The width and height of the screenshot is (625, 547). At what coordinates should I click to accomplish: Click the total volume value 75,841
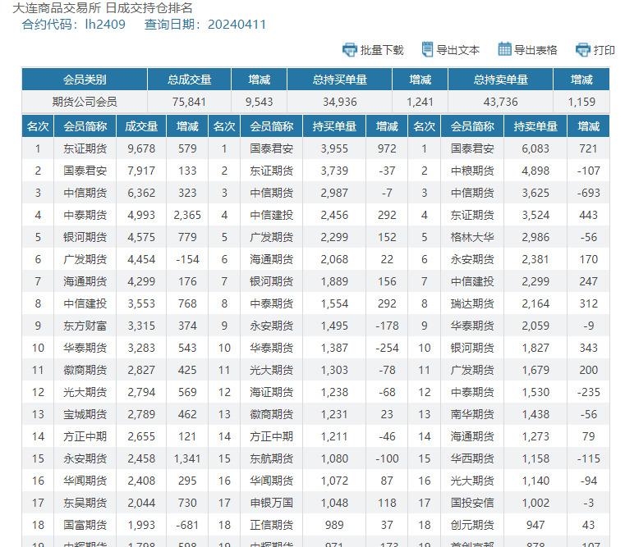190,103
